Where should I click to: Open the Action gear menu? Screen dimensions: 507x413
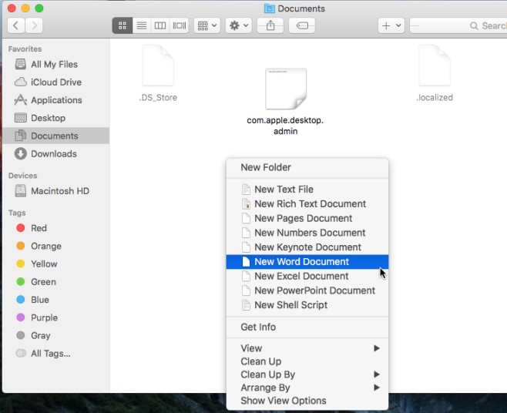[x=239, y=25]
